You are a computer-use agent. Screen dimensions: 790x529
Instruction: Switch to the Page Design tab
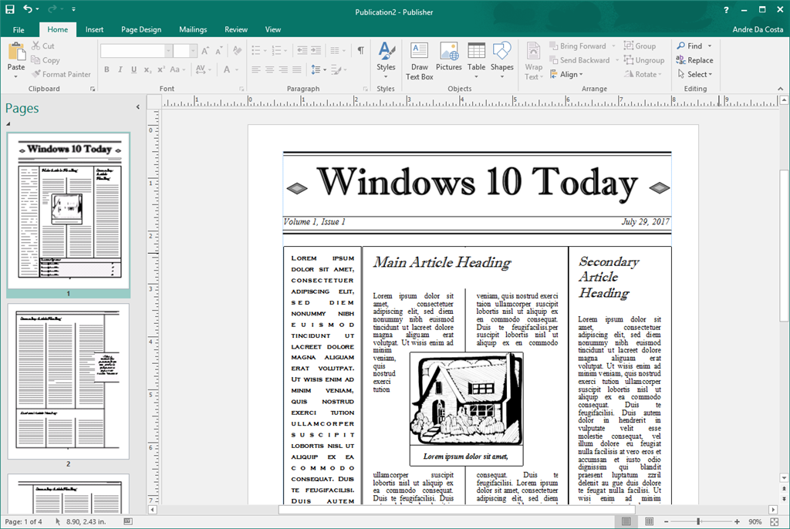tap(141, 29)
